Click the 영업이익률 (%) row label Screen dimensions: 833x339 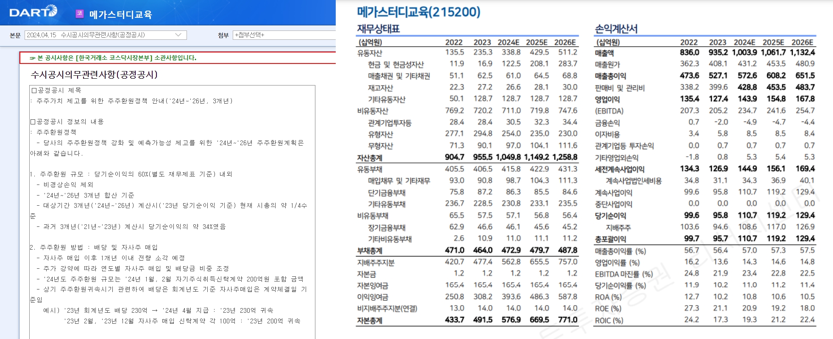[617, 262]
